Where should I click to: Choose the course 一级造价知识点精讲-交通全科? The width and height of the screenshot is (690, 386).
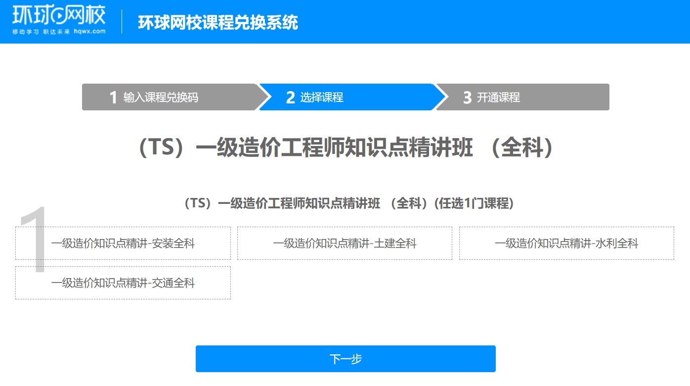[x=123, y=283]
